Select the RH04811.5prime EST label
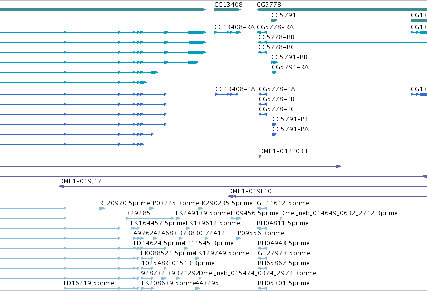 [282, 223]
